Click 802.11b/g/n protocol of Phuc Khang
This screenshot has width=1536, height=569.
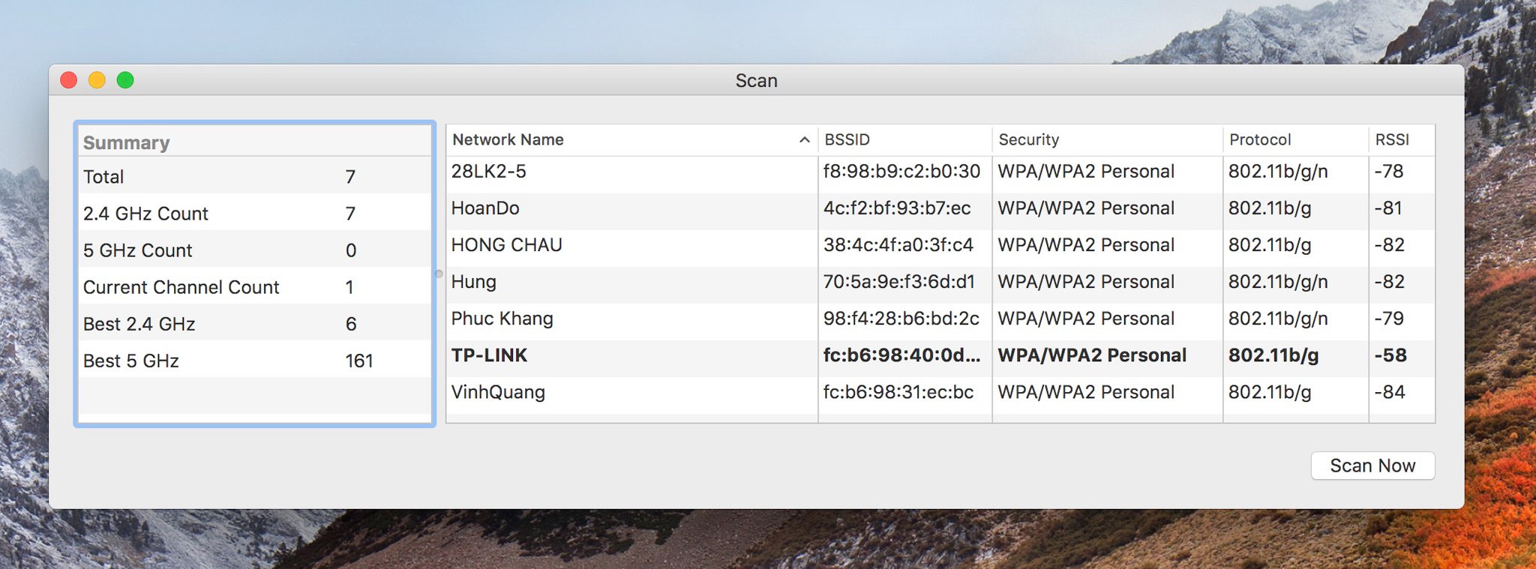click(x=1278, y=319)
